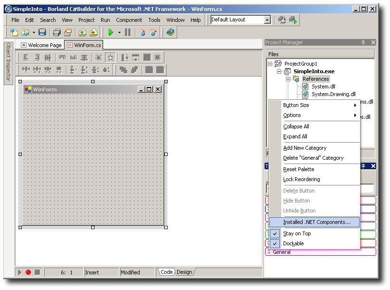Click the Trace Into debug icon
Screen dimensions: 390x290
coord(143,32)
